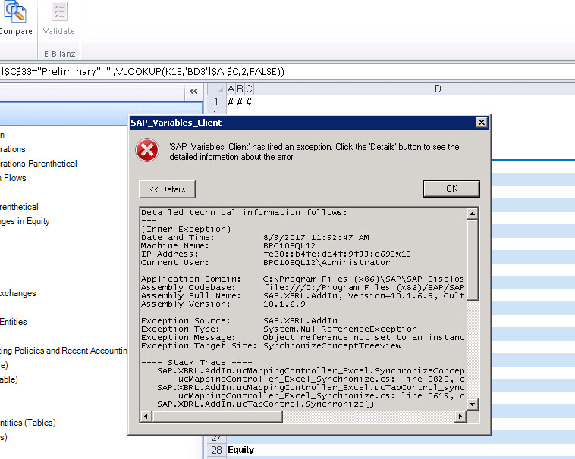Click the details scroll-up arrow
The height and width of the screenshot is (459, 575).
(x=472, y=214)
